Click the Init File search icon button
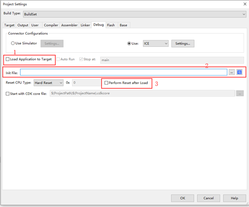The width and height of the screenshot is (249, 207). pos(239,72)
